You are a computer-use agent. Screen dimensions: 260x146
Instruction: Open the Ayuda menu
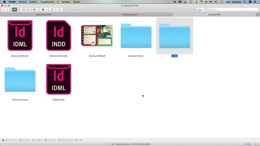tap(76, 2)
